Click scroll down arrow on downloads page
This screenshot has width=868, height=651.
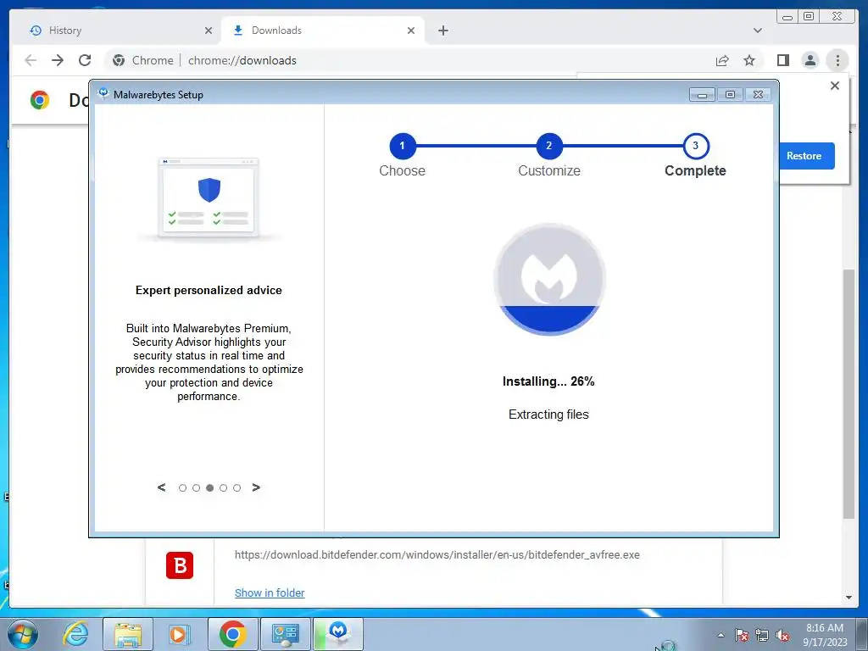(849, 598)
